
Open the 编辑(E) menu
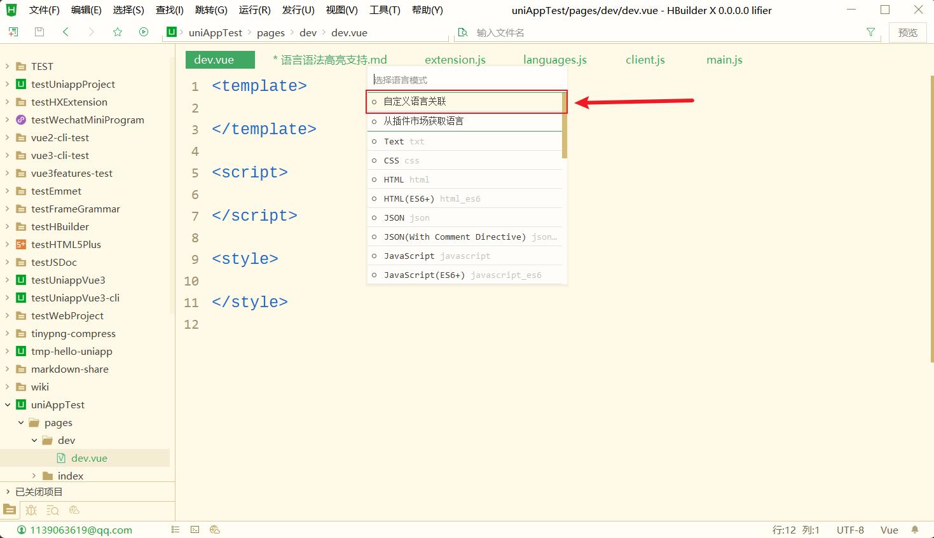[86, 10]
